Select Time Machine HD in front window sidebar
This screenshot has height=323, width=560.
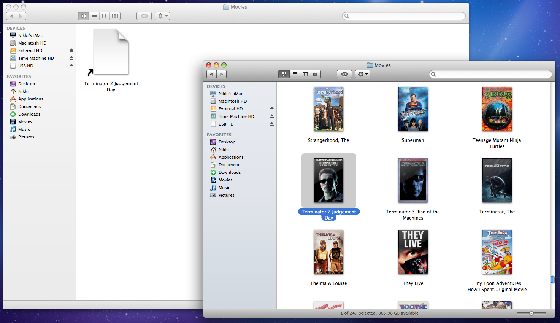click(x=236, y=116)
